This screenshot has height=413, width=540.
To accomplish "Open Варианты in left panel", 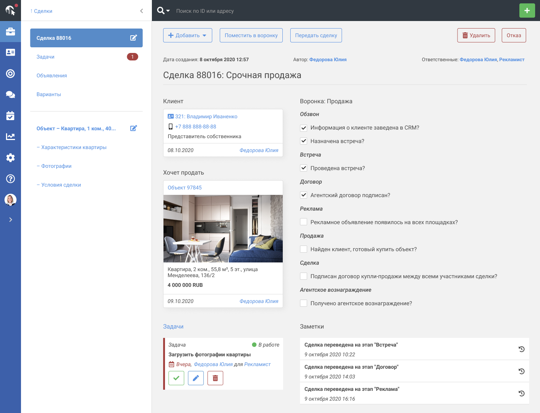I will click(49, 94).
